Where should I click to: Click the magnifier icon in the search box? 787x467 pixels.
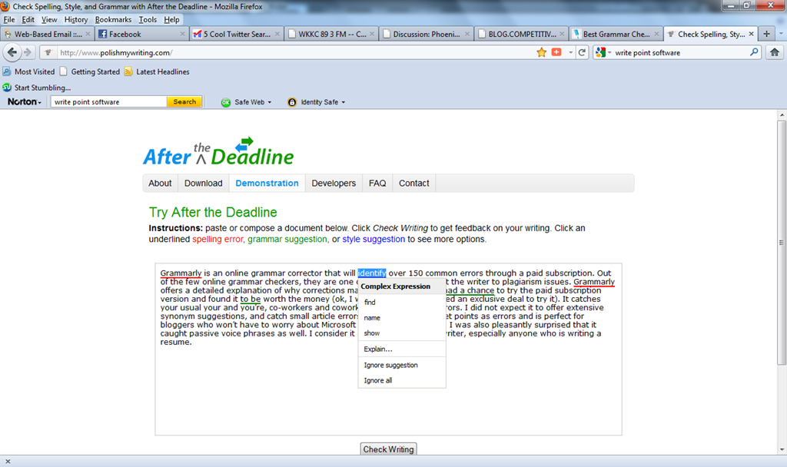pyautogui.click(x=754, y=52)
